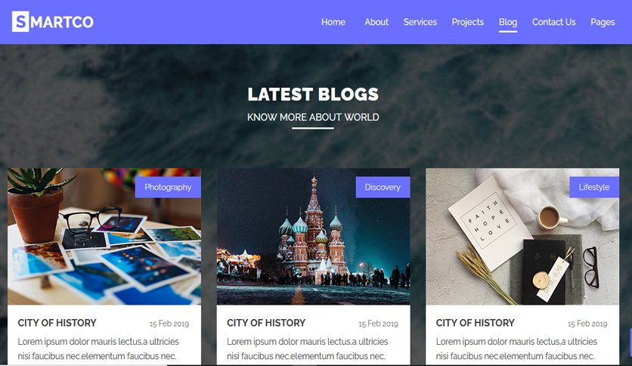Open the Faith Hope Love notebook image
The height and width of the screenshot is (366, 632).
(x=522, y=236)
